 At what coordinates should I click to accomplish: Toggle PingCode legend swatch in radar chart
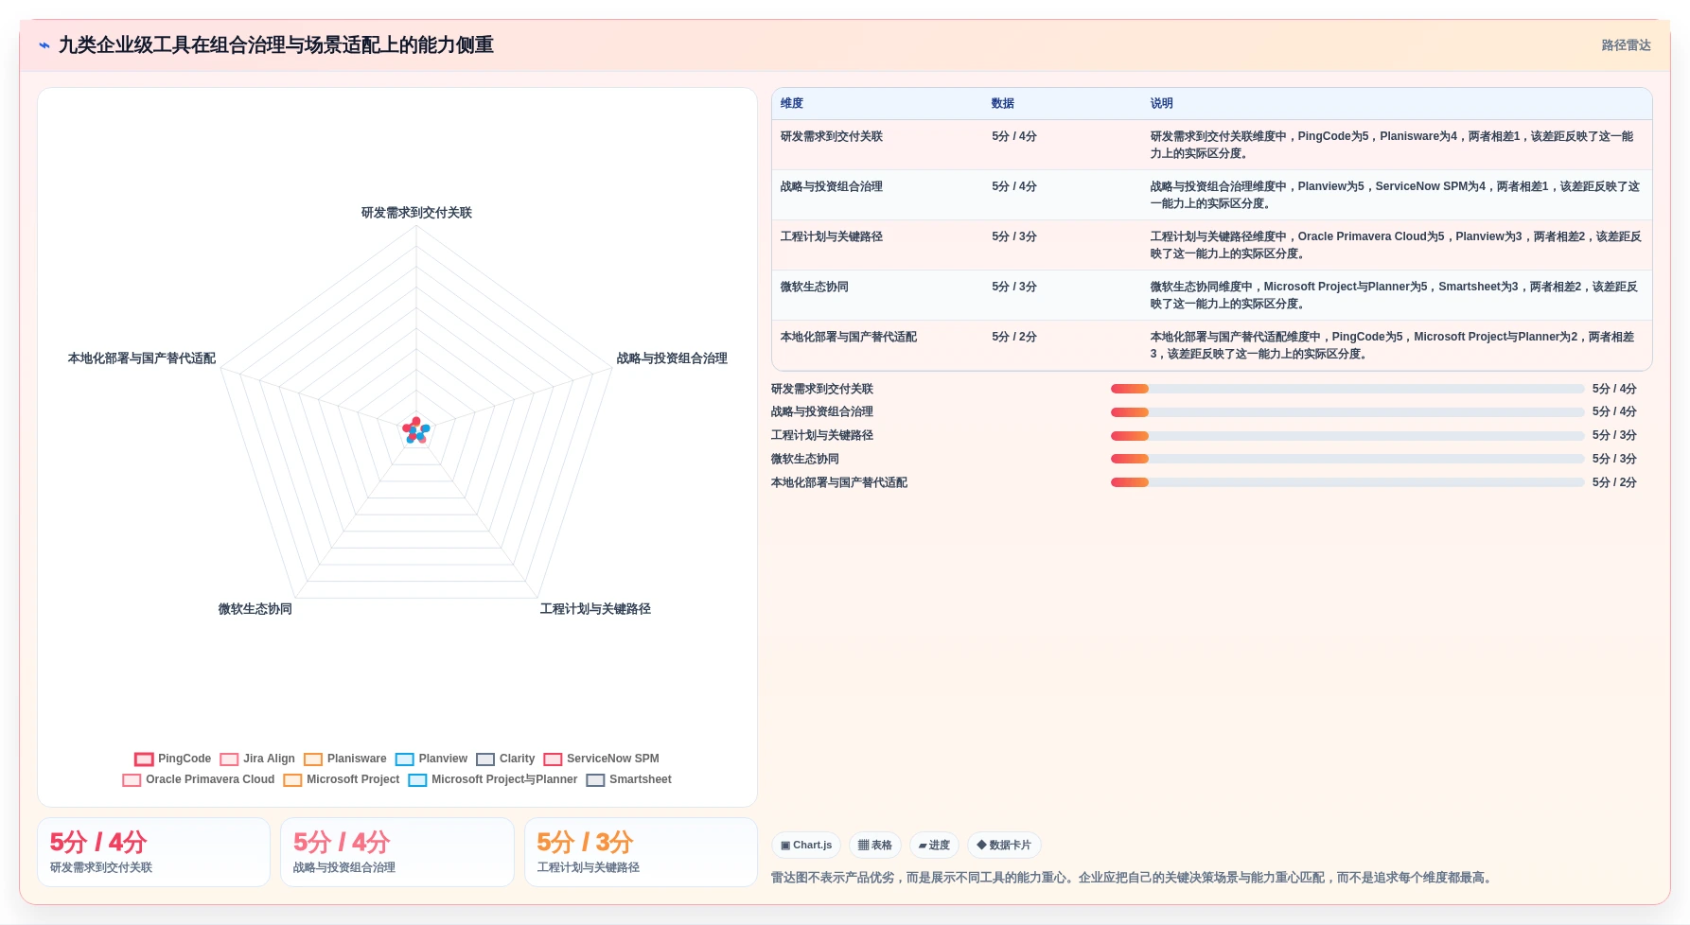[144, 759]
